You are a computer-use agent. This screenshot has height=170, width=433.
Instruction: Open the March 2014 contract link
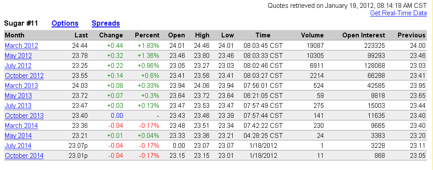pos(21,126)
